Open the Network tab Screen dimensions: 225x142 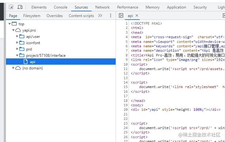[102, 7]
